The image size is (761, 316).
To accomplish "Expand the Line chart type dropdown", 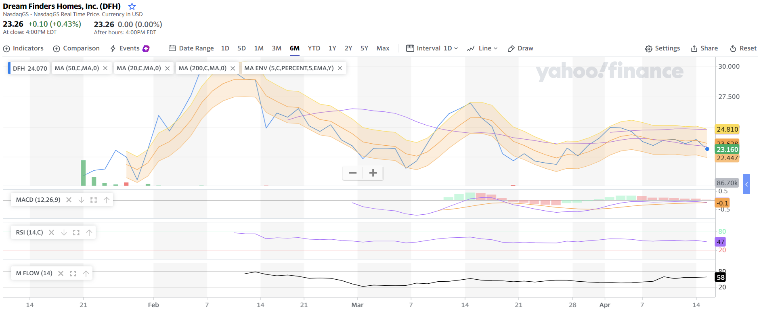I will click(x=482, y=48).
